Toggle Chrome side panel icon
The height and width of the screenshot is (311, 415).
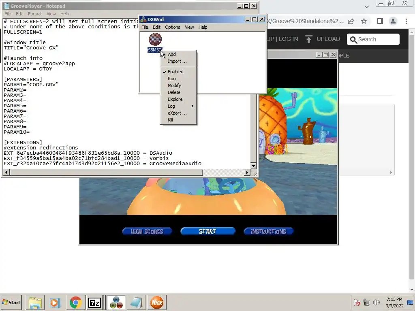380,21
